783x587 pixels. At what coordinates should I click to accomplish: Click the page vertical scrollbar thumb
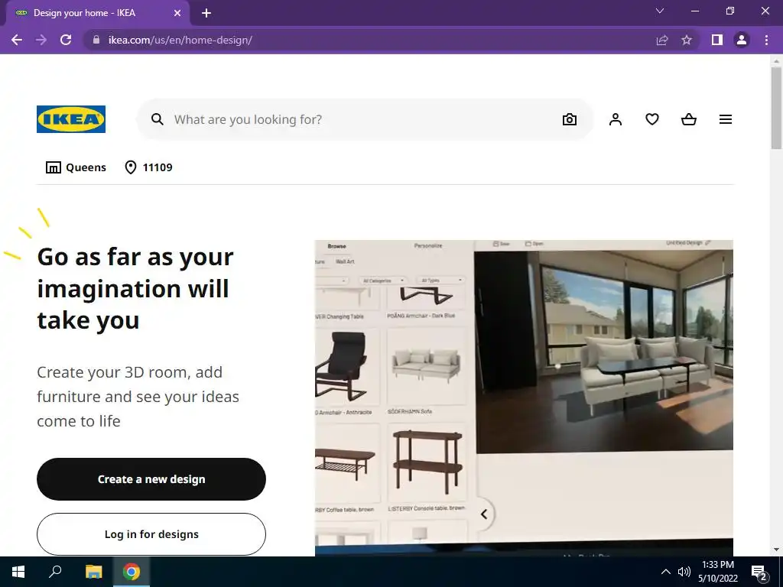point(776,107)
